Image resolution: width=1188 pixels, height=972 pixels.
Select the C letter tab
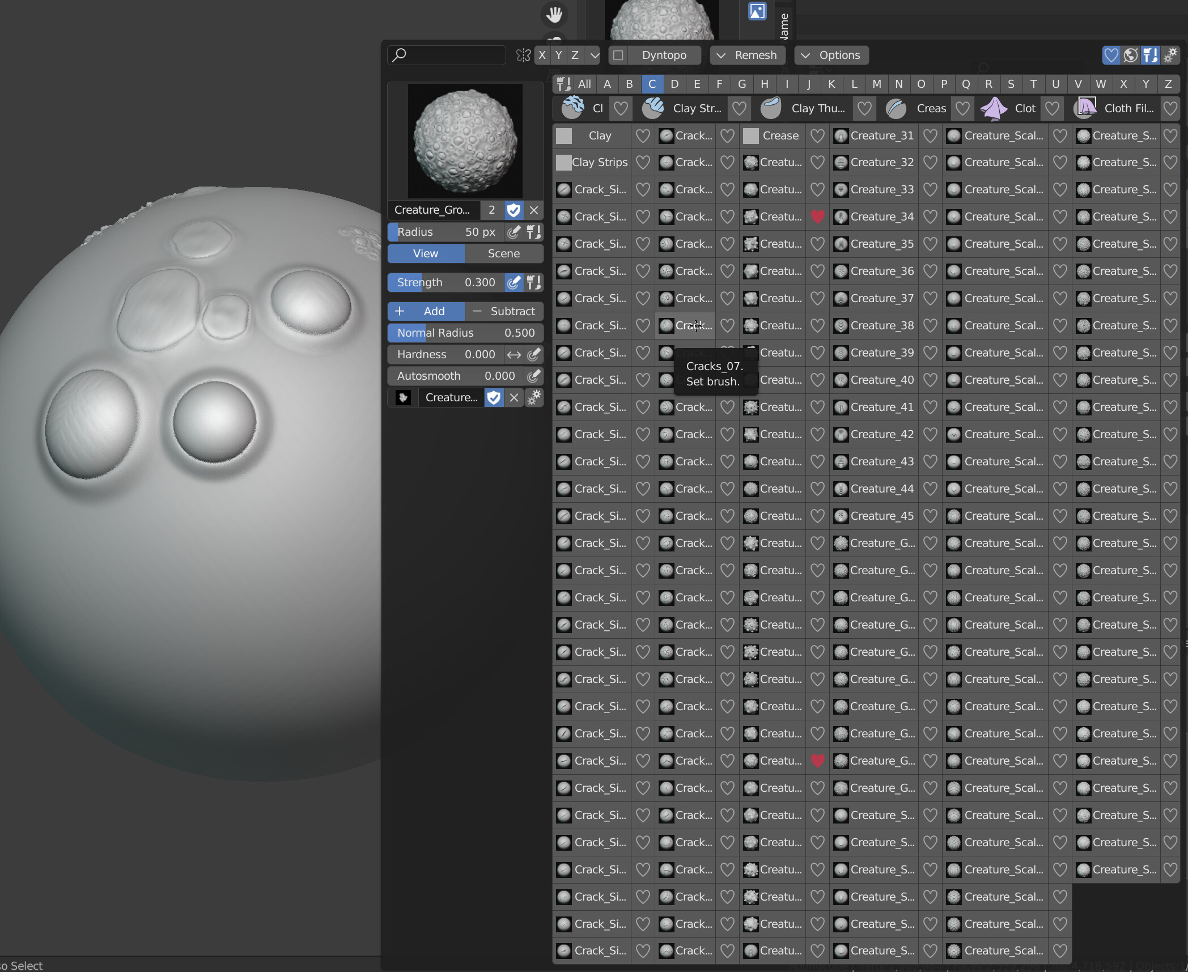652,84
